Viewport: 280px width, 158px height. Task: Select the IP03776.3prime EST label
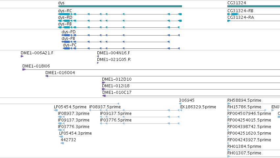point(74,127)
